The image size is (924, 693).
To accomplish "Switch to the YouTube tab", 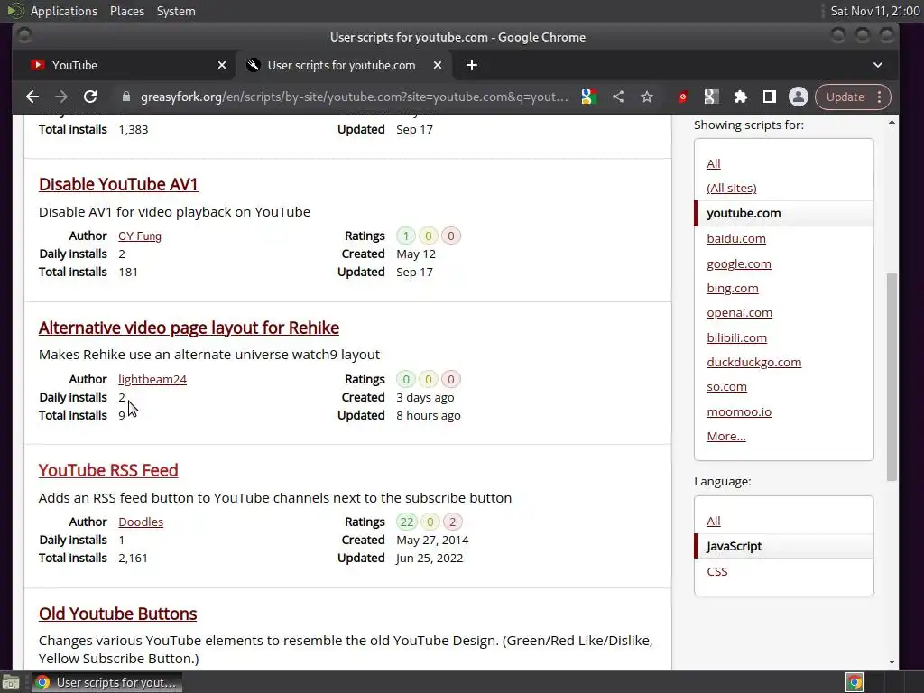I will tap(125, 65).
